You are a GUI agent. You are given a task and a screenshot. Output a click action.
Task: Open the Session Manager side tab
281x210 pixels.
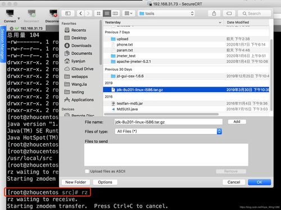point(2,44)
